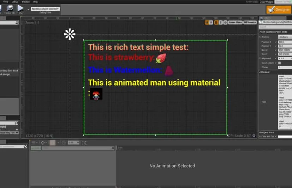Click the Find in CB icon

coord(10,8)
